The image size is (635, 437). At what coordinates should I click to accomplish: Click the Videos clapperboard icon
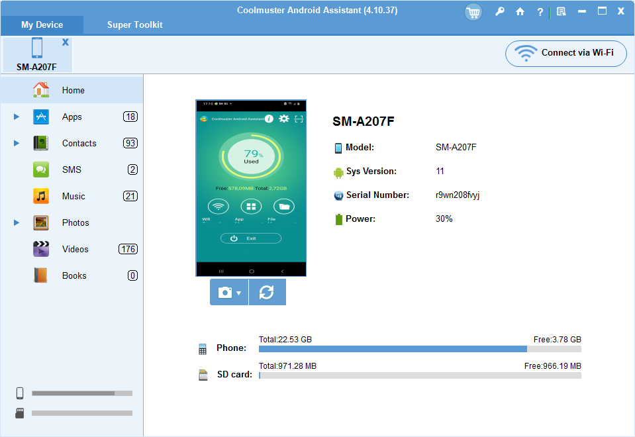click(x=41, y=249)
